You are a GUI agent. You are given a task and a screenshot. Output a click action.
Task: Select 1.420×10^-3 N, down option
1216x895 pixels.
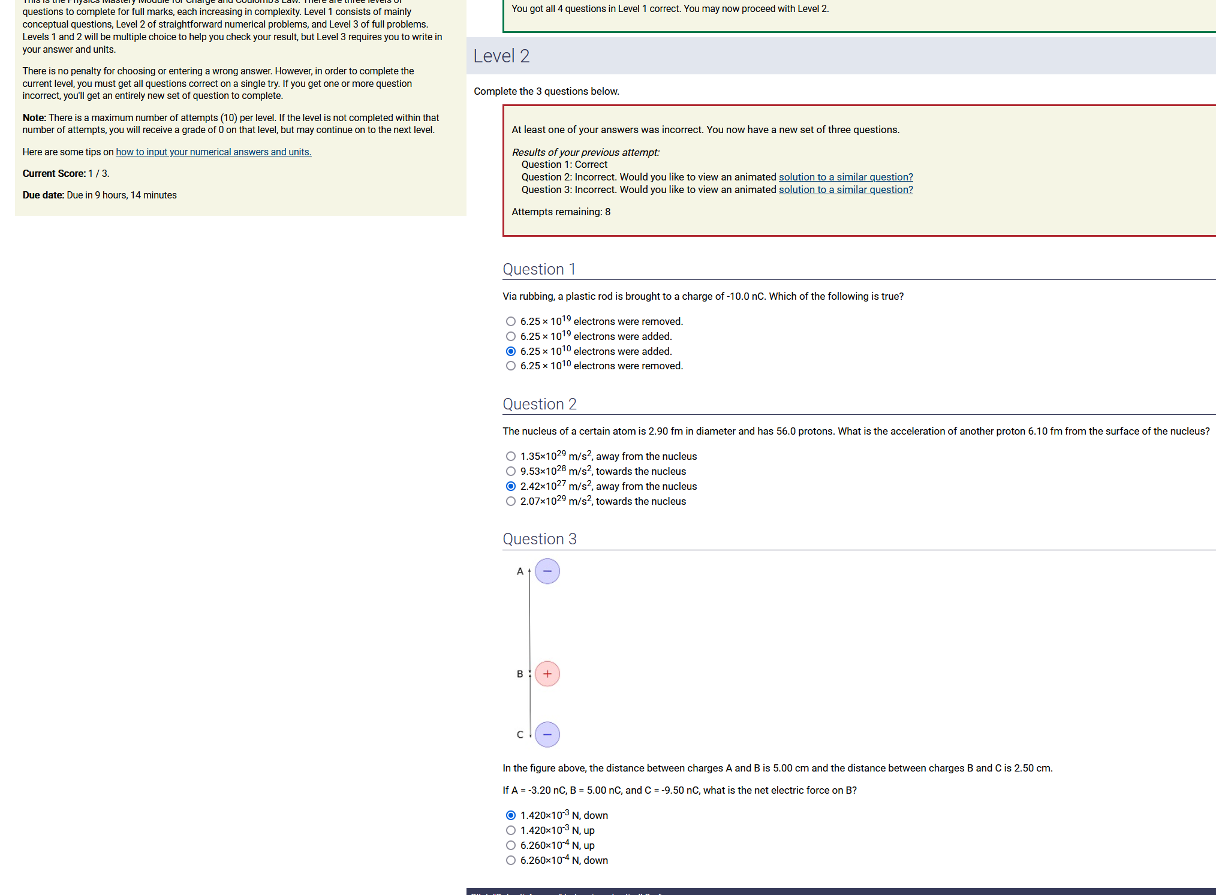pyautogui.click(x=510, y=815)
